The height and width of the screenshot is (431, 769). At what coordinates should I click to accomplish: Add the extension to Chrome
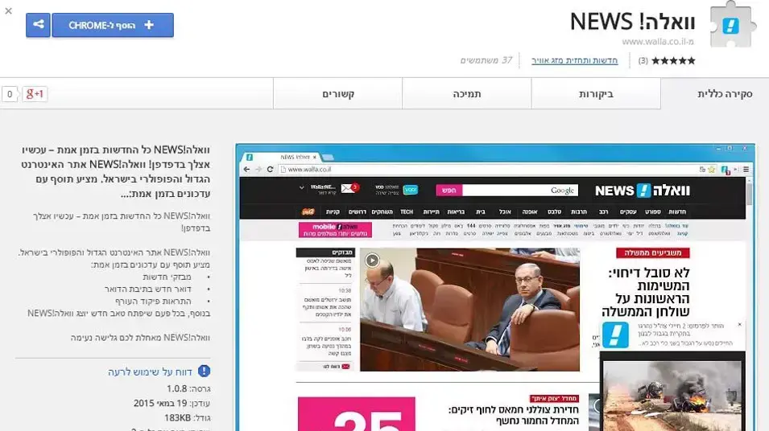point(113,25)
